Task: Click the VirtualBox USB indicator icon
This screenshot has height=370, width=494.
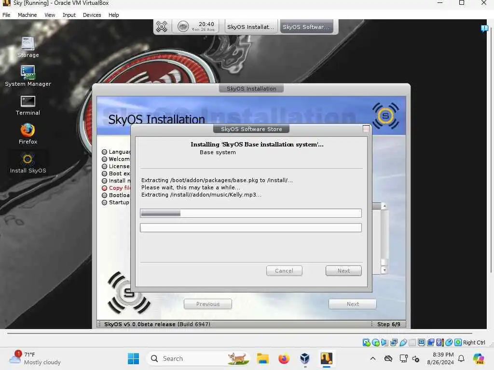Action: coord(403,343)
